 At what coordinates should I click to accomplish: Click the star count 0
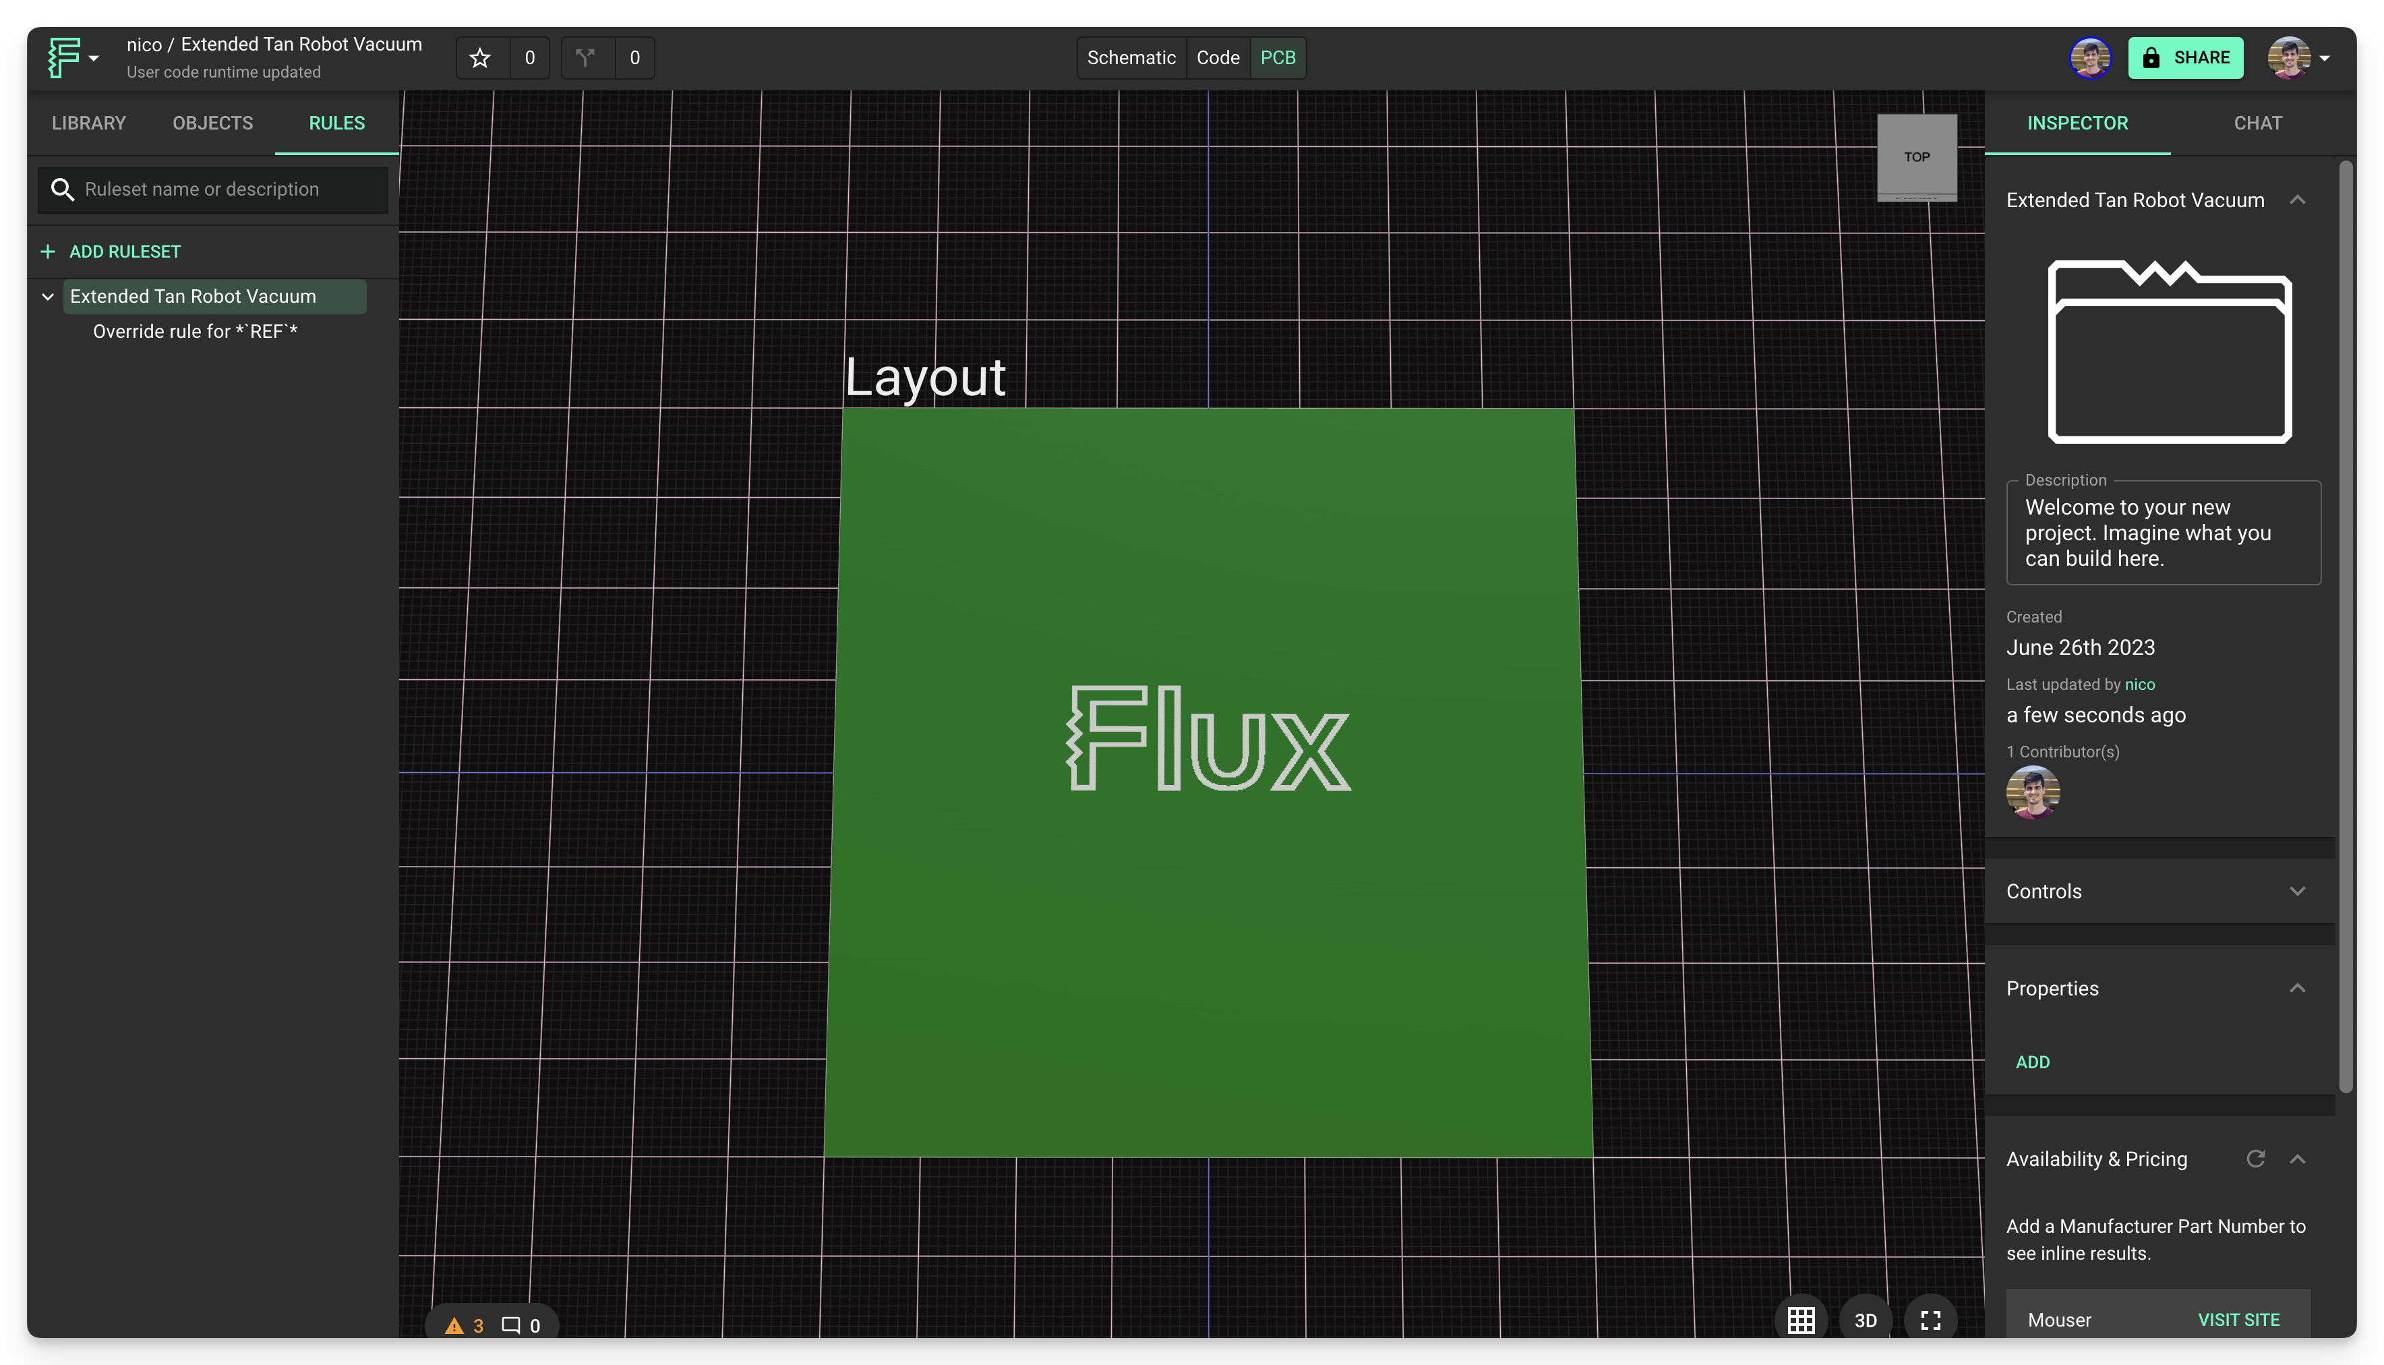pyautogui.click(x=529, y=58)
